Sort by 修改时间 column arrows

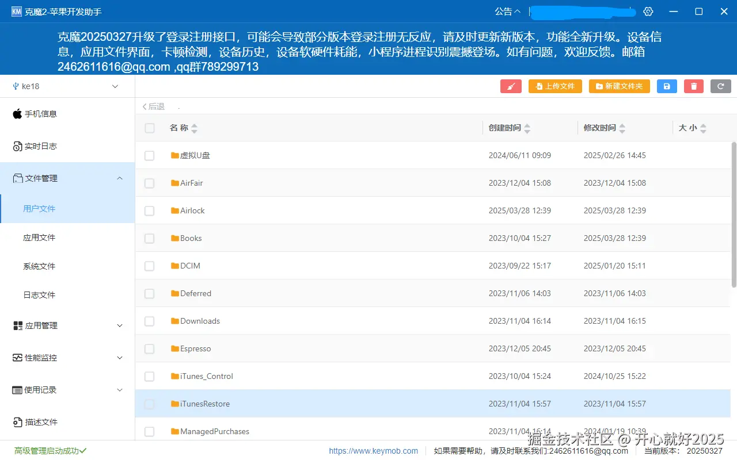[622, 128]
